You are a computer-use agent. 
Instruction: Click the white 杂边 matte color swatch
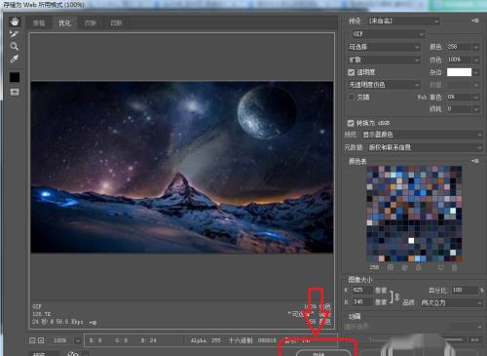tap(459, 72)
